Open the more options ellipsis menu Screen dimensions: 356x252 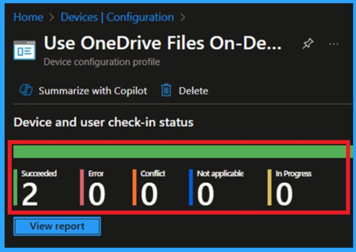click(333, 44)
